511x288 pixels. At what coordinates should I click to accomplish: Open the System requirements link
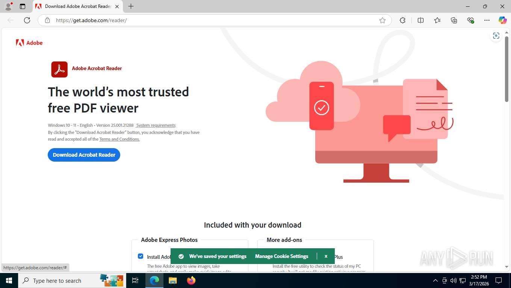pos(156,125)
